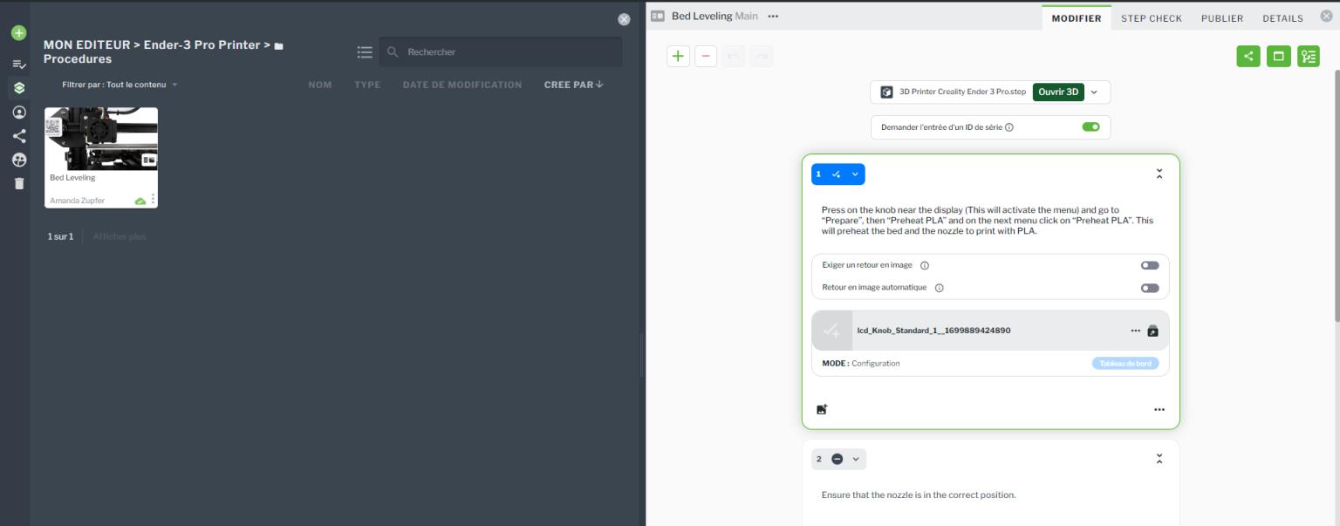Click the info icon beside Exiger un retour en image
1340x526 pixels.
(x=925, y=265)
